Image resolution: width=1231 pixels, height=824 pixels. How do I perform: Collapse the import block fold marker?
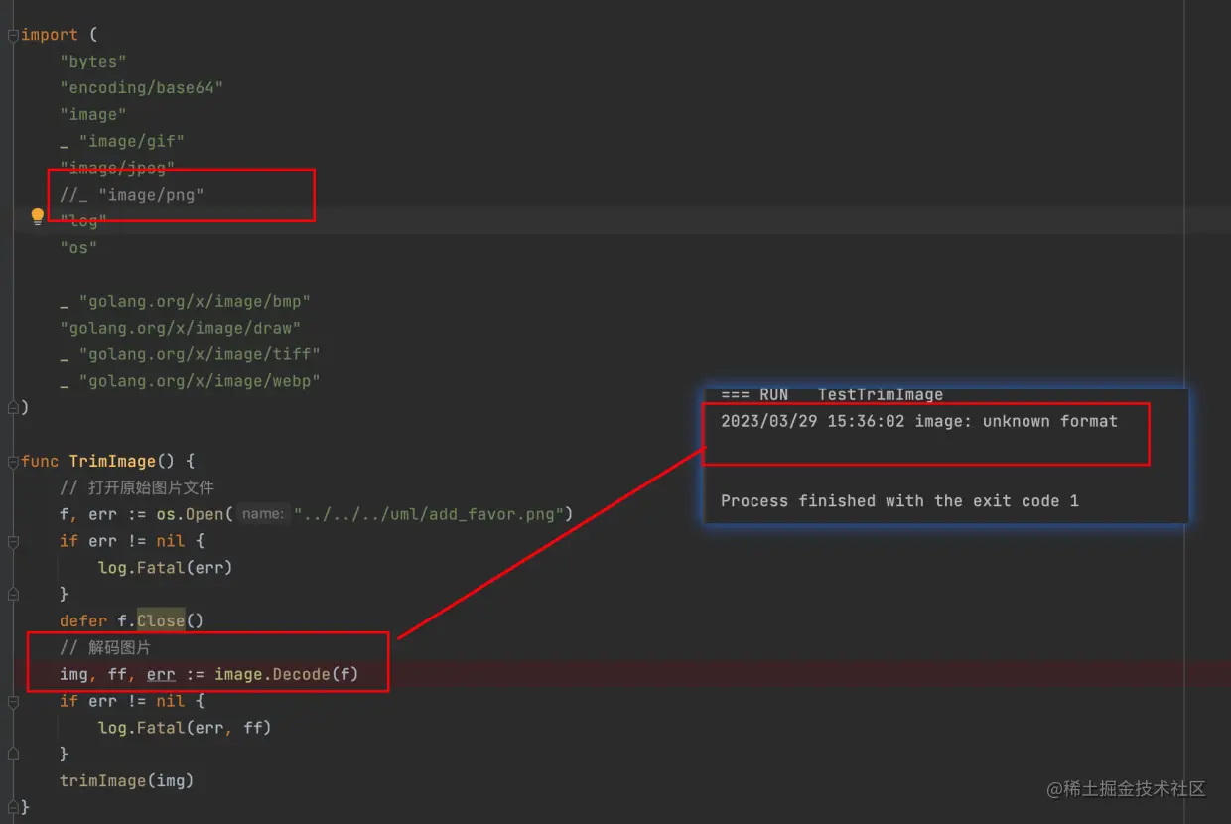(x=12, y=35)
